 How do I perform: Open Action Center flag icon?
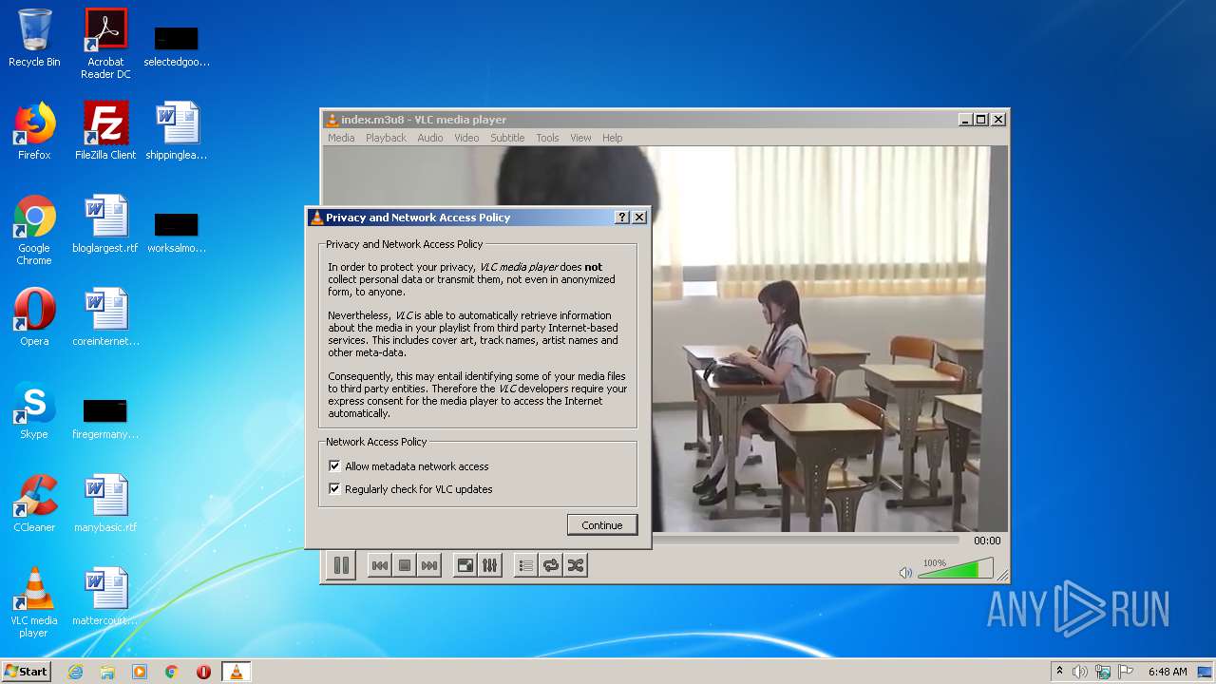coord(1126,672)
